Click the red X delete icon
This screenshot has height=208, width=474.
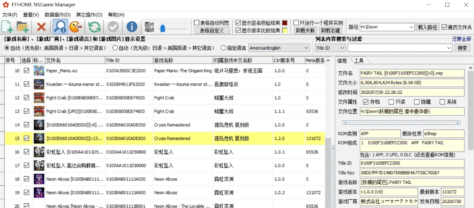coord(41,27)
